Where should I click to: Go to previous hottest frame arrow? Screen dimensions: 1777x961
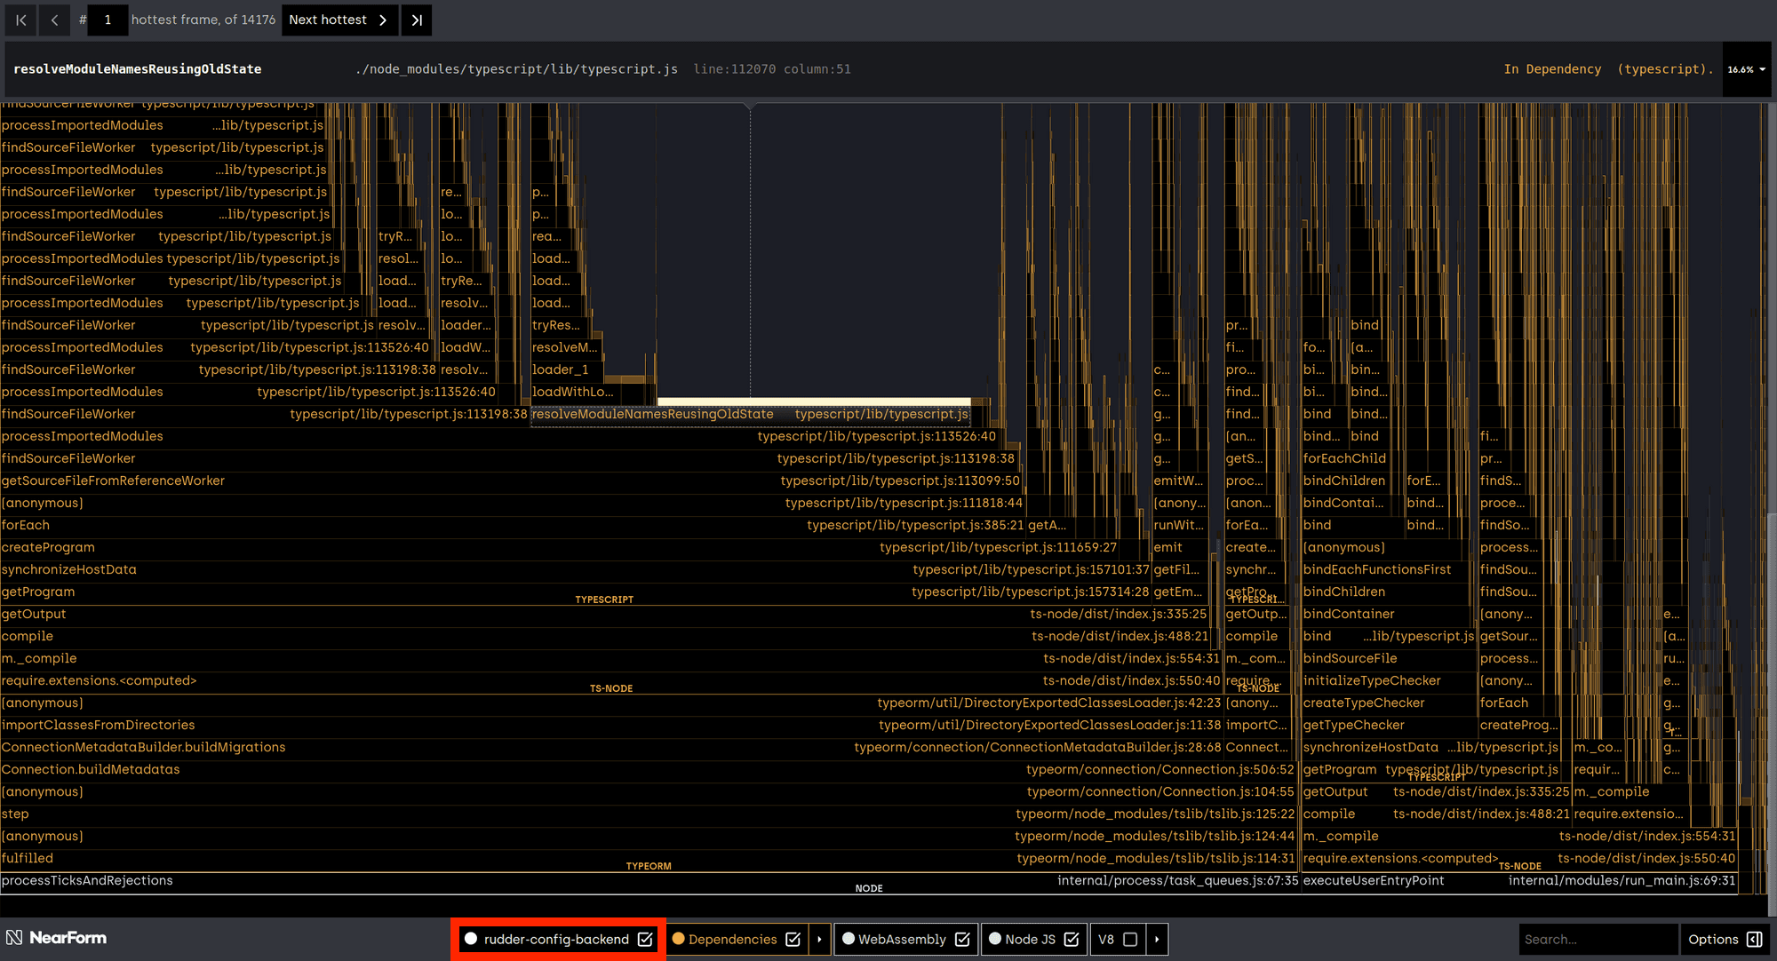coord(54,20)
